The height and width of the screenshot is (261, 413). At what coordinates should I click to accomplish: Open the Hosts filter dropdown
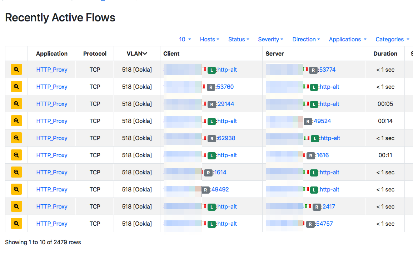(209, 40)
